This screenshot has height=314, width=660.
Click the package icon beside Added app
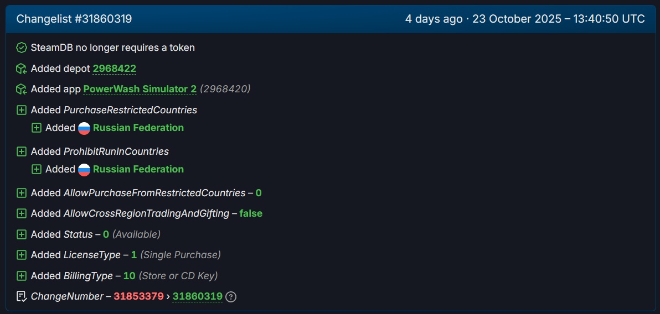[22, 89]
